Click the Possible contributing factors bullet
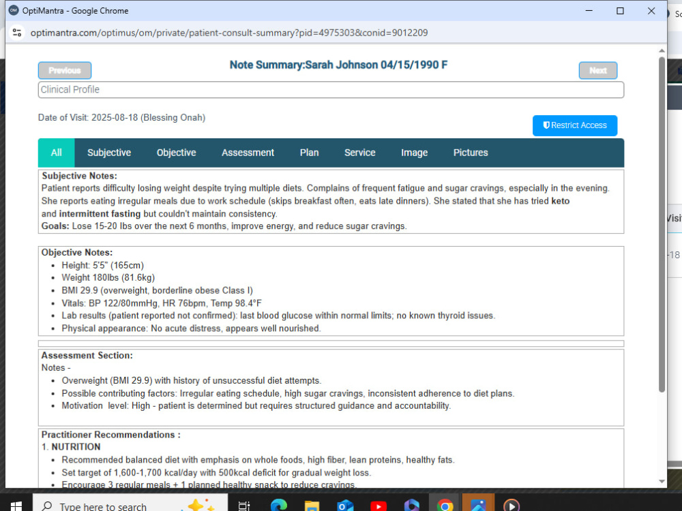 tap(288, 393)
